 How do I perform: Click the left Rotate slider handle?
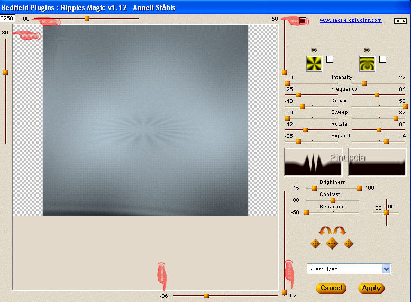point(305,130)
